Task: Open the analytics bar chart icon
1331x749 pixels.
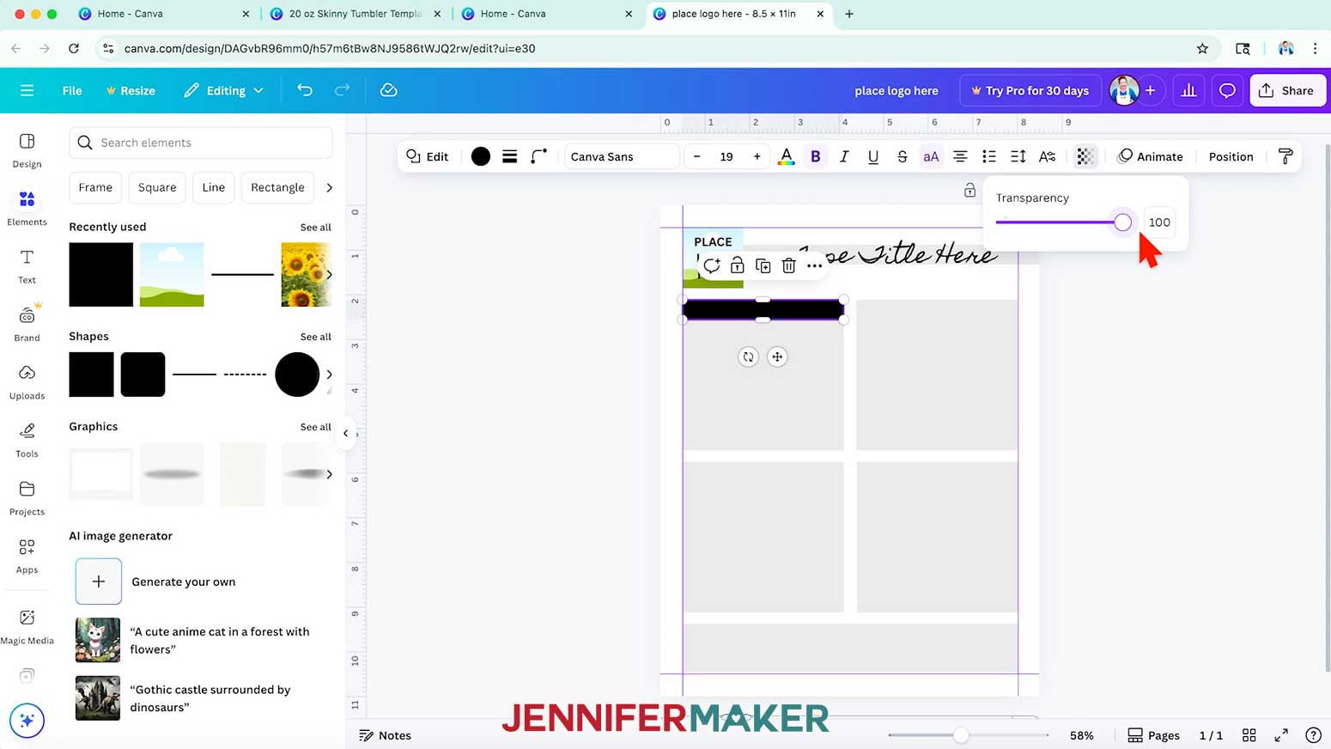Action: point(1188,90)
